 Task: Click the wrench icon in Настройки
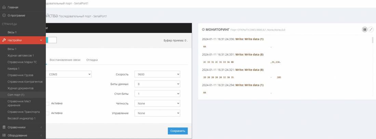click(4, 40)
